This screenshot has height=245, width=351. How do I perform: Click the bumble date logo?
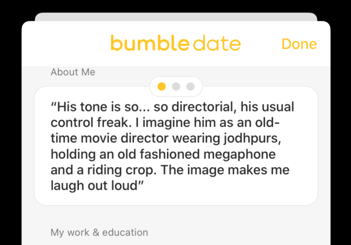pyautogui.click(x=175, y=43)
